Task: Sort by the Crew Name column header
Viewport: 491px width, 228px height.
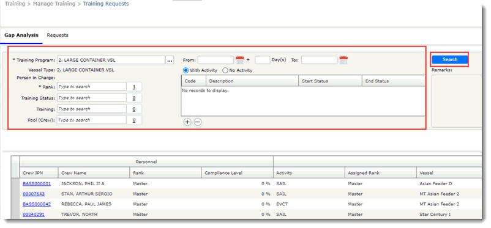Action: click(x=94, y=172)
